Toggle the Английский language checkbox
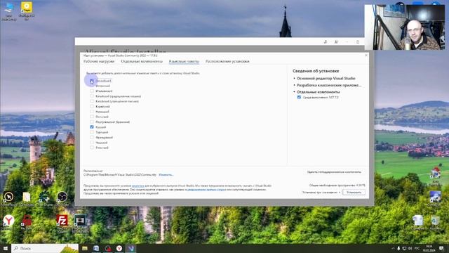The width and height of the screenshot is (449, 253). tap(92, 81)
